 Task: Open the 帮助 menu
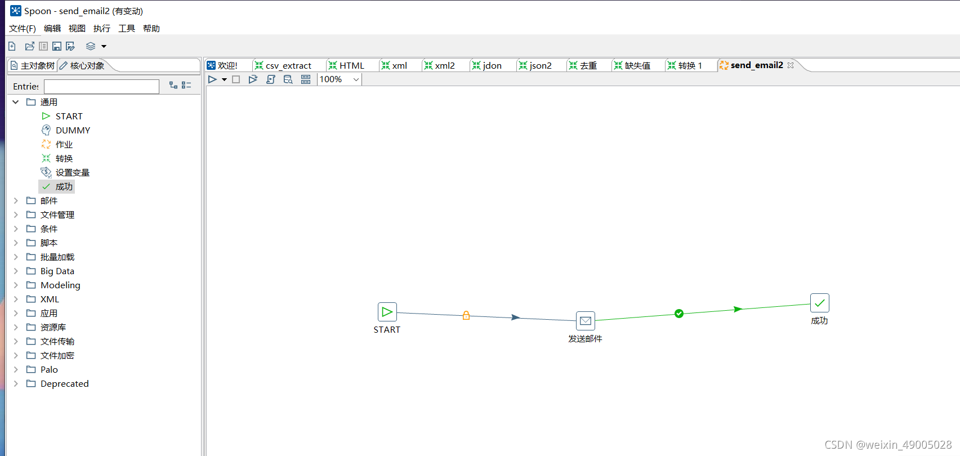click(151, 28)
